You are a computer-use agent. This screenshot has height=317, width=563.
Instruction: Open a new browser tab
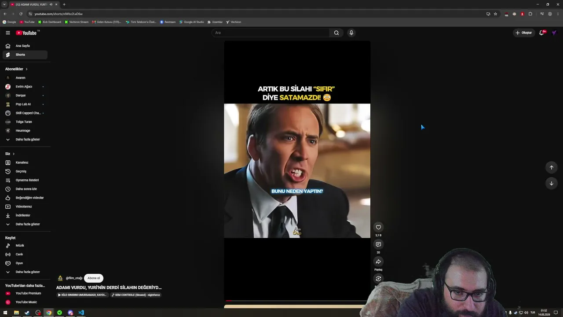pos(64,4)
